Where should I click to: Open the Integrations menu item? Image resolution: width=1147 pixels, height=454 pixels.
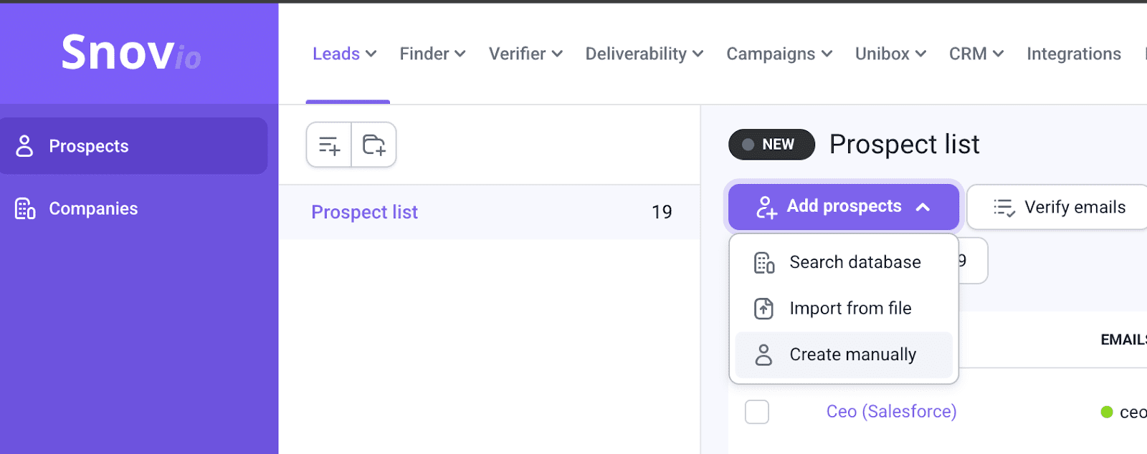[1073, 54]
